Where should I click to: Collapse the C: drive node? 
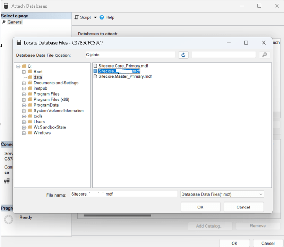tap(18, 66)
